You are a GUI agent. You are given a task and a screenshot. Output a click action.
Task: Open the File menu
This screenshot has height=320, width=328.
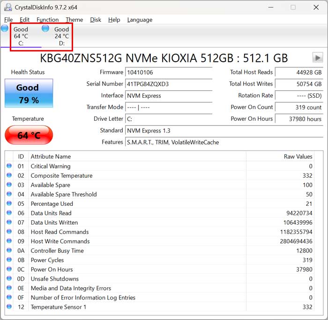pyautogui.click(x=8, y=20)
